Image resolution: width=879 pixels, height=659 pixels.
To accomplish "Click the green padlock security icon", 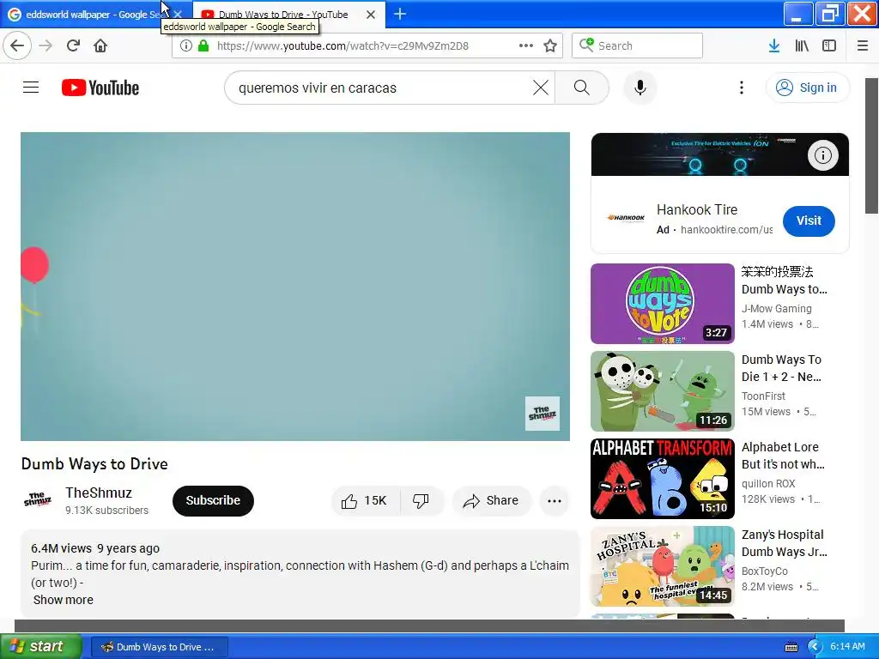I will 203,45.
